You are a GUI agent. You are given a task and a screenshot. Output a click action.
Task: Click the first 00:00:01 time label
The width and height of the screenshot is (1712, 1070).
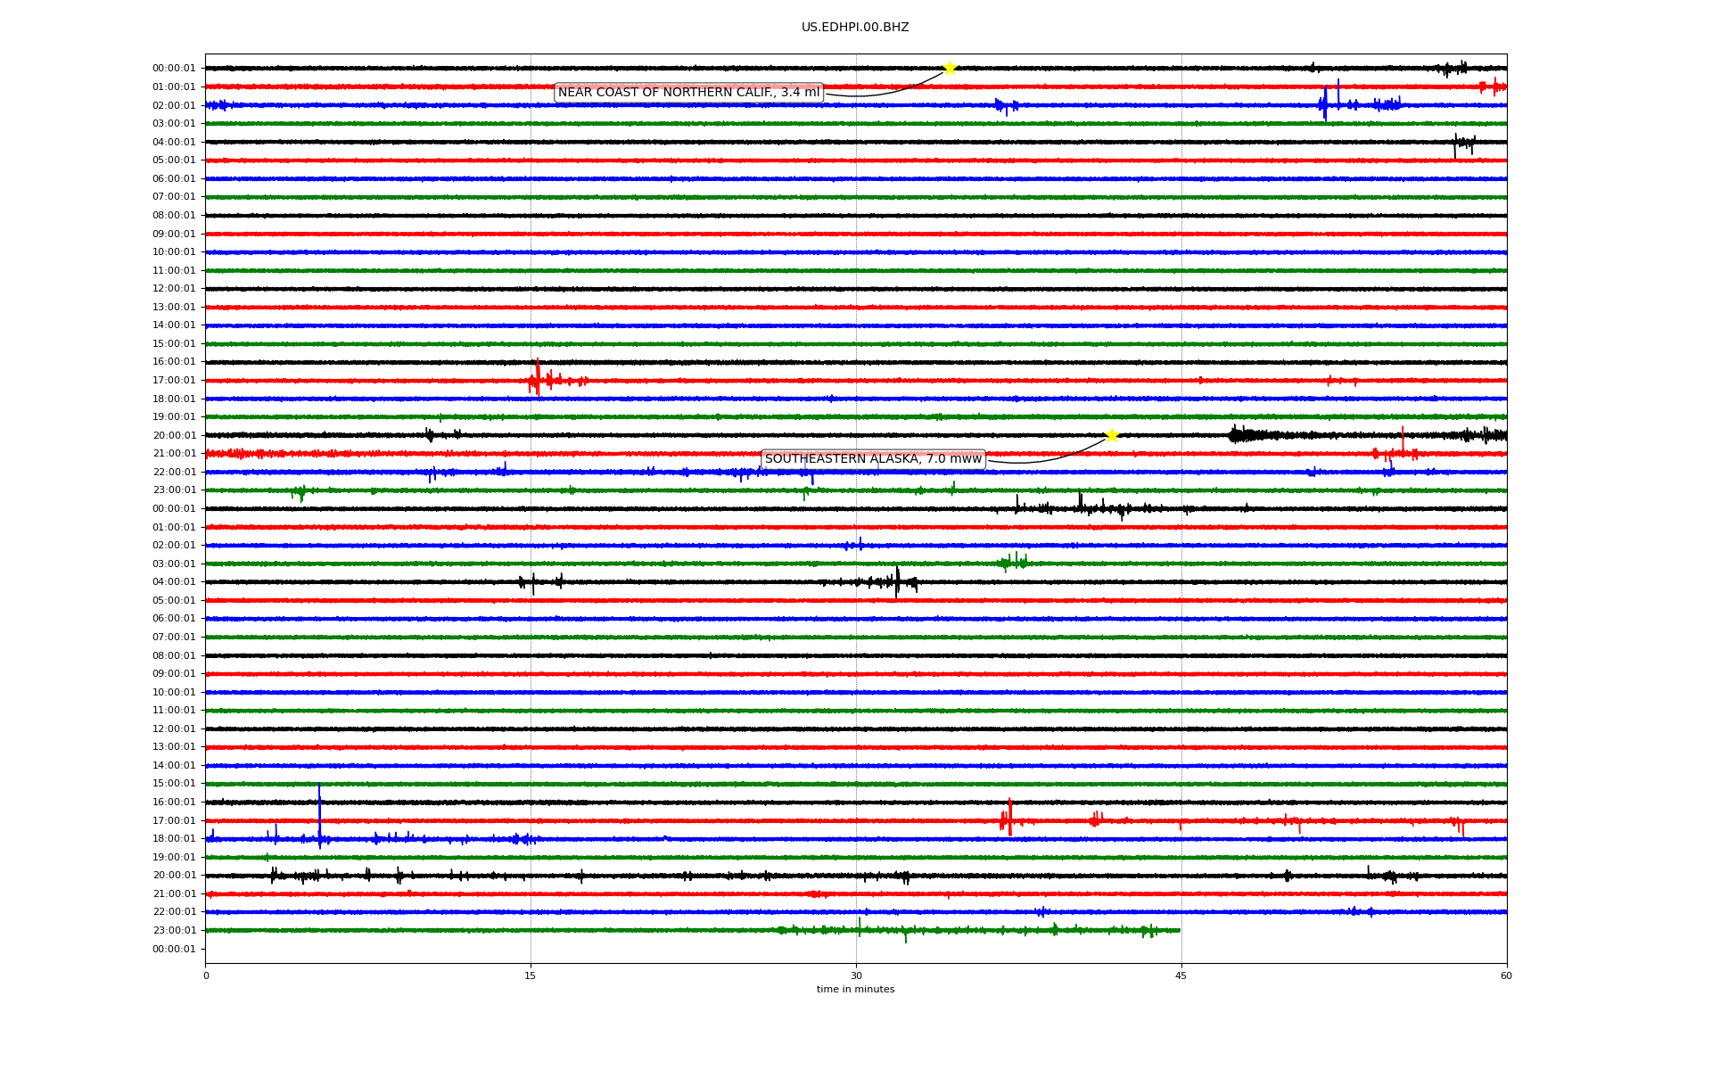point(174,69)
